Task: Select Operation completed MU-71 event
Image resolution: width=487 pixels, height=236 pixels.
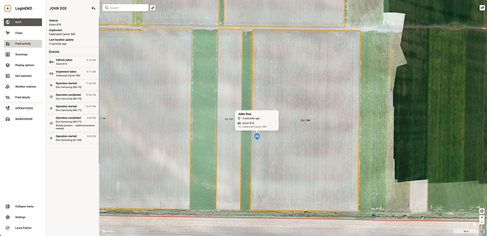Action: click(x=72, y=123)
